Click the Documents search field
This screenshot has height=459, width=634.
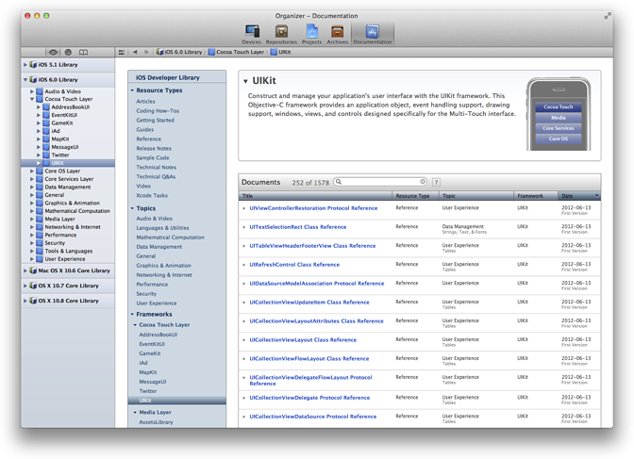coord(382,182)
